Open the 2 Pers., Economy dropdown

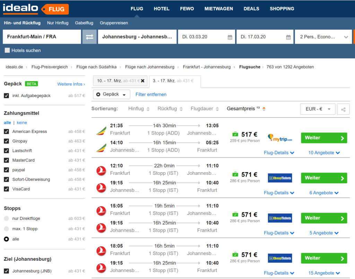pyautogui.click(x=323, y=37)
